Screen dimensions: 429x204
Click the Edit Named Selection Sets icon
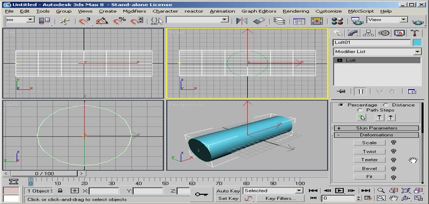pyautogui.click(x=157, y=21)
